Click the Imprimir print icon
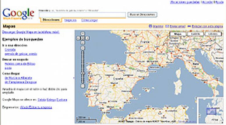 point(150,26)
